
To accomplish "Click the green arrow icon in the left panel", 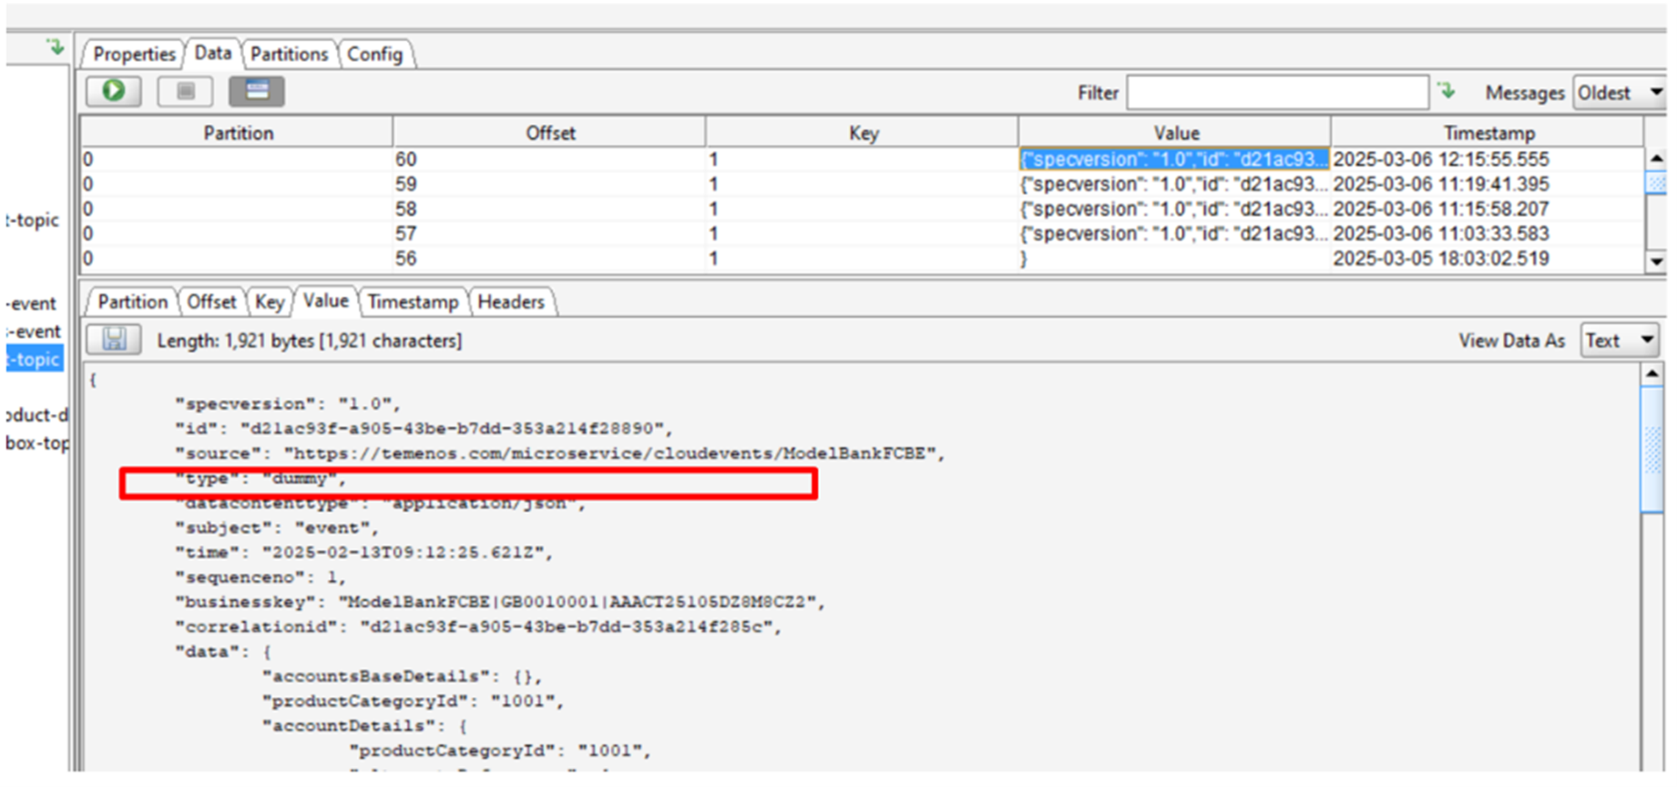I will pyautogui.click(x=56, y=47).
